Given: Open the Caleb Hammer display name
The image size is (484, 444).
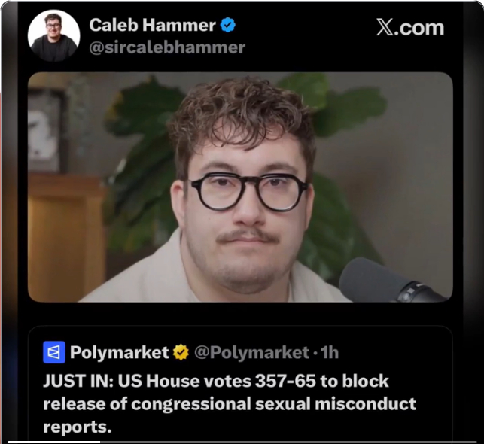Looking at the screenshot, I should pyautogui.click(x=152, y=25).
